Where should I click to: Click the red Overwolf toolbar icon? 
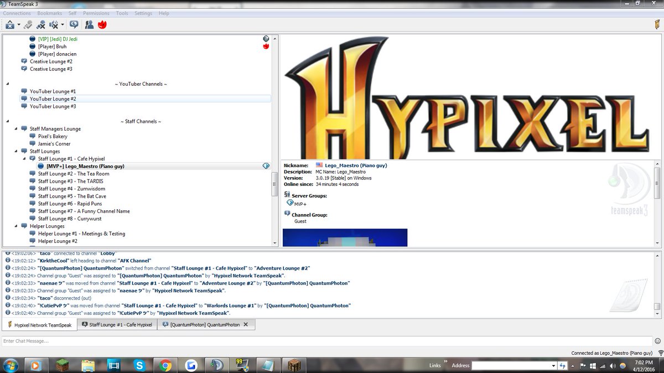(102, 24)
